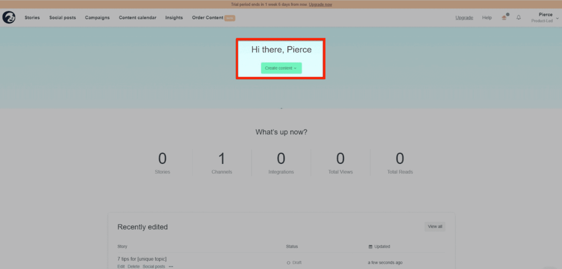The height and width of the screenshot is (269, 562).
Task: Open Insights in the navigation bar
Action: pyautogui.click(x=174, y=18)
